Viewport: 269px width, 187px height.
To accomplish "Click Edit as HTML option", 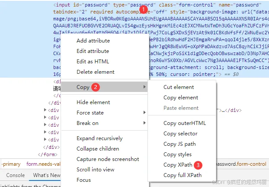I will 93,62.
